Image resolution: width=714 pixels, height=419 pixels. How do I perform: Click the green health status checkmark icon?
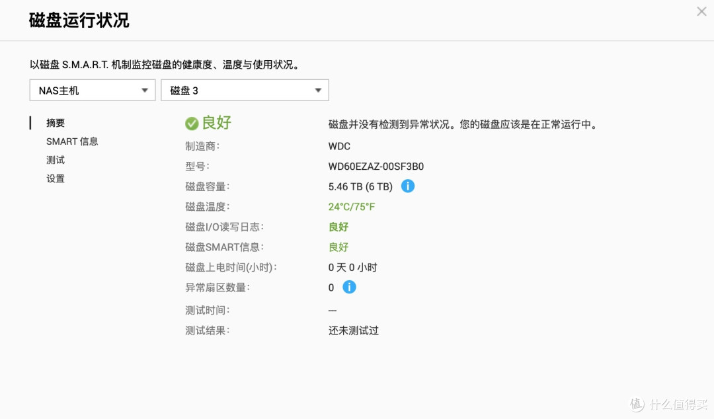pyautogui.click(x=192, y=123)
